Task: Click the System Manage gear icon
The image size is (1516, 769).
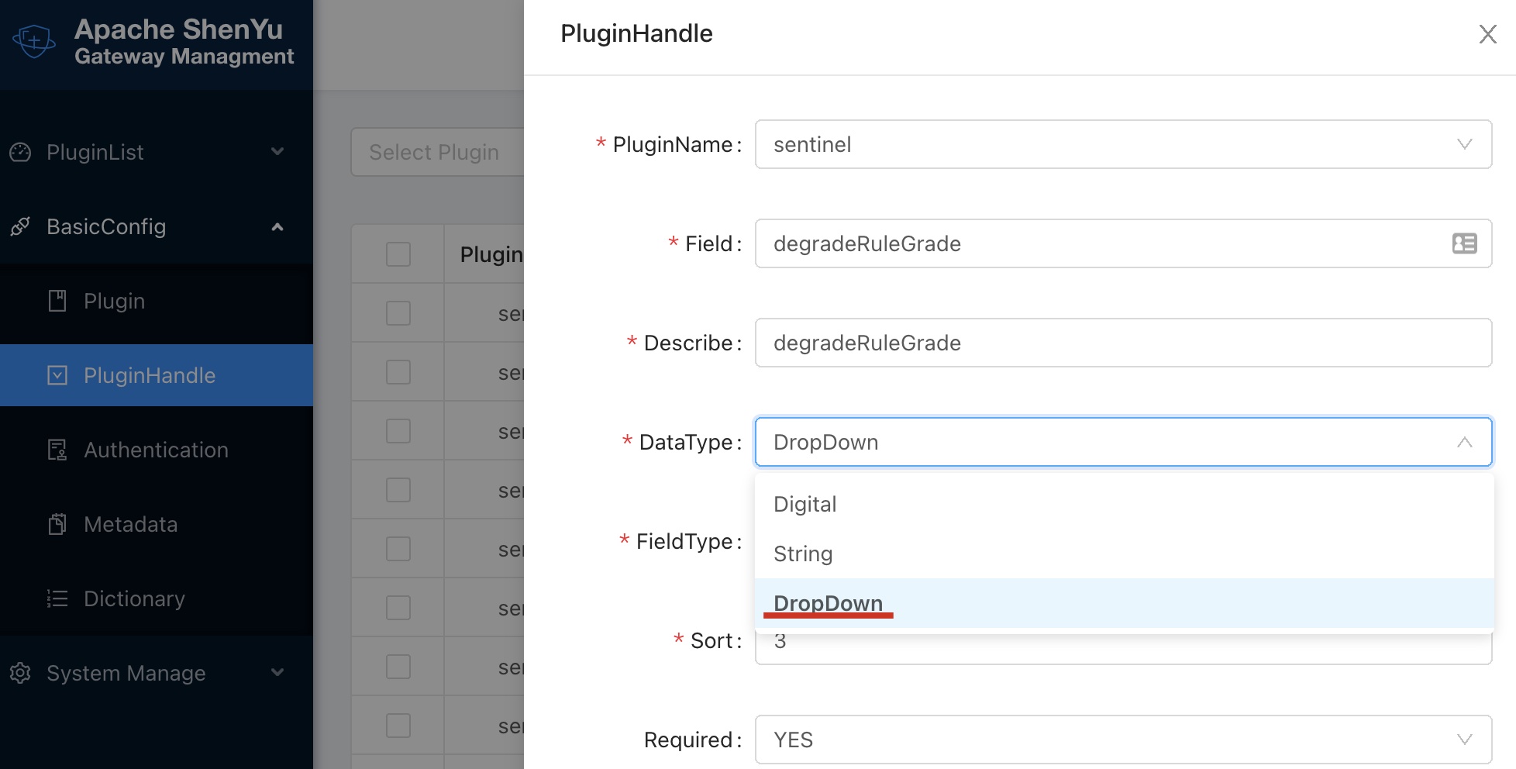Action: point(19,673)
